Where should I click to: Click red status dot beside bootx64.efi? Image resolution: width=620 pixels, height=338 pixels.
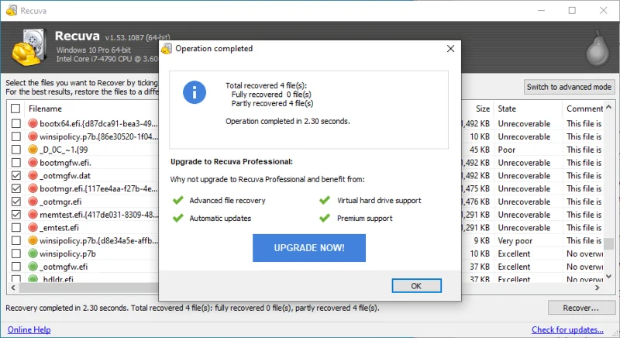click(33, 123)
